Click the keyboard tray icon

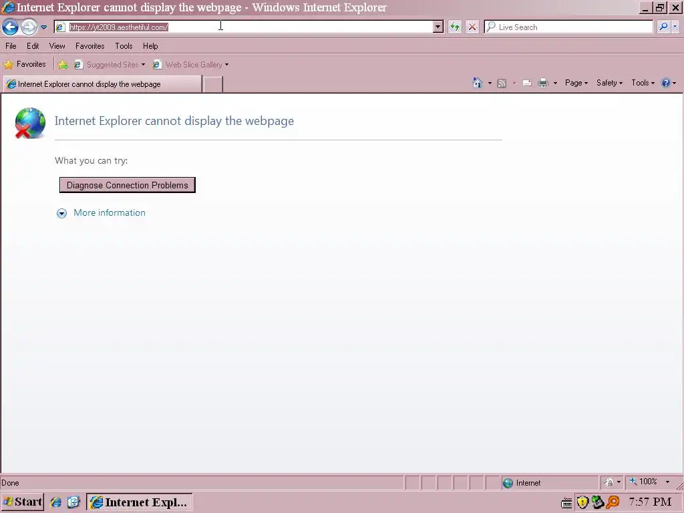point(566,503)
